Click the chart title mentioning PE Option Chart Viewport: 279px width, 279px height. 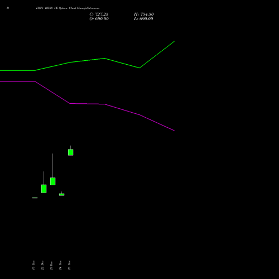68,8
